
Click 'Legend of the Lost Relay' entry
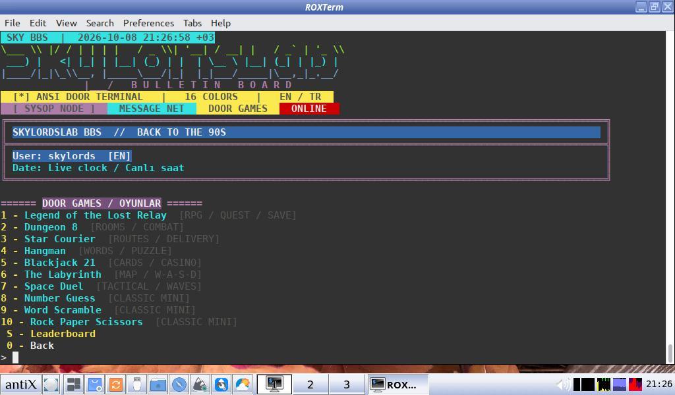click(95, 215)
